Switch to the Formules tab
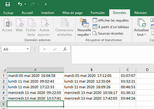Image resolution: width=154 pixels, height=109 pixels. [x=98, y=13]
